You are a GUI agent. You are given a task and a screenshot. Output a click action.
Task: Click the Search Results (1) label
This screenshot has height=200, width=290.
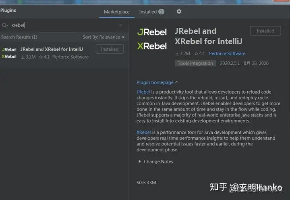click(x=19, y=37)
